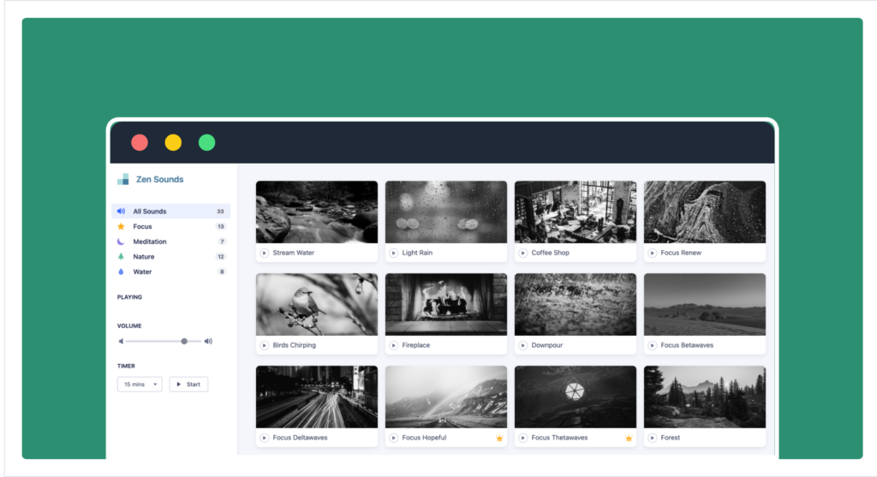Click the speaker icon for All Sounds

pos(121,212)
